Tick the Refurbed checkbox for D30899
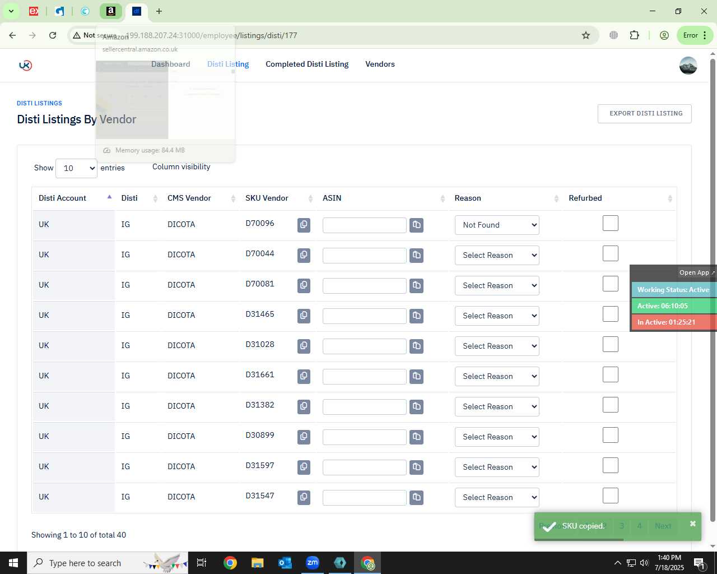The height and width of the screenshot is (574, 717). coord(611,435)
